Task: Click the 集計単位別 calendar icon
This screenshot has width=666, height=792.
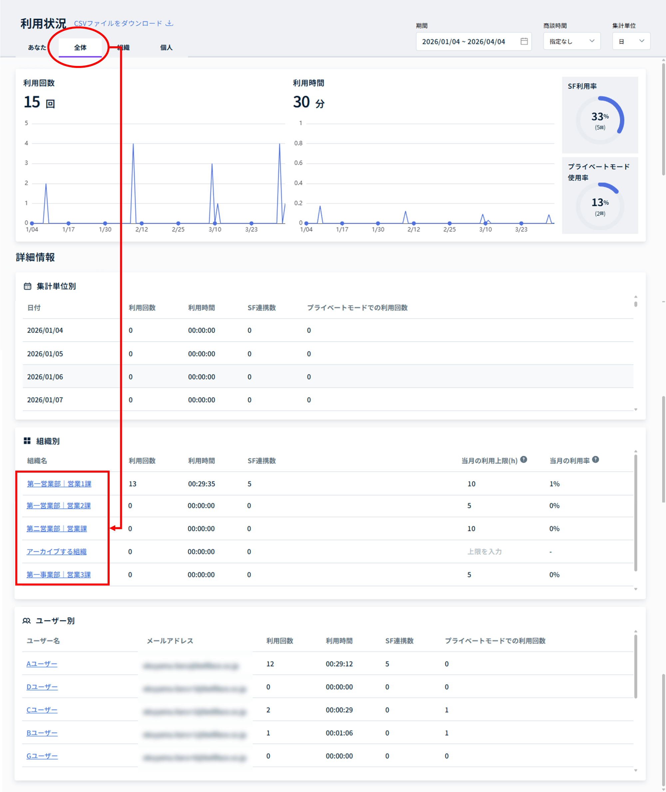Action: tap(28, 286)
